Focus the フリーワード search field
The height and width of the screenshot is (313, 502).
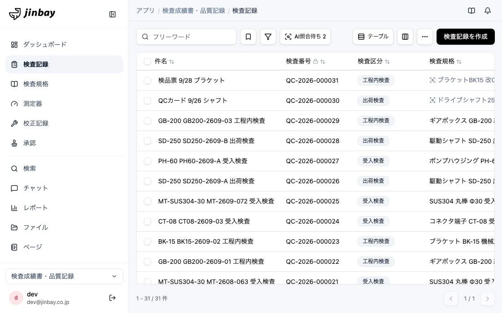click(186, 37)
